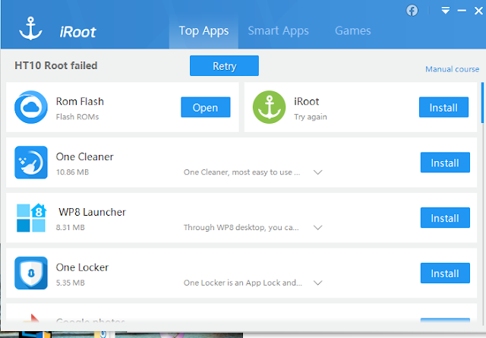Click the '8.31 MB' size label
The height and width of the screenshot is (338, 486).
tap(70, 228)
